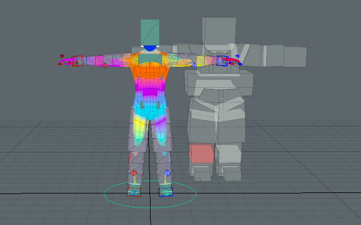Click the orange weighted chest area of the mesh
This screenshot has width=361, height=225.
click(x=150, y=72)
